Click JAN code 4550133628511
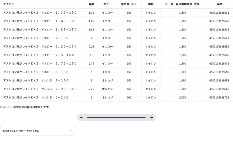This screenshot has width=233, height=144. (x=219, y=12)
